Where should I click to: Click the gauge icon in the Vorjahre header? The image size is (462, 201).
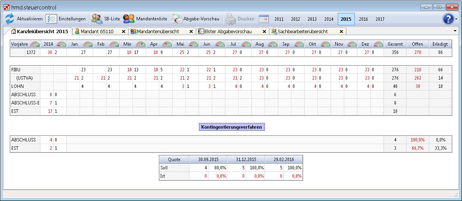coord(35,44)
